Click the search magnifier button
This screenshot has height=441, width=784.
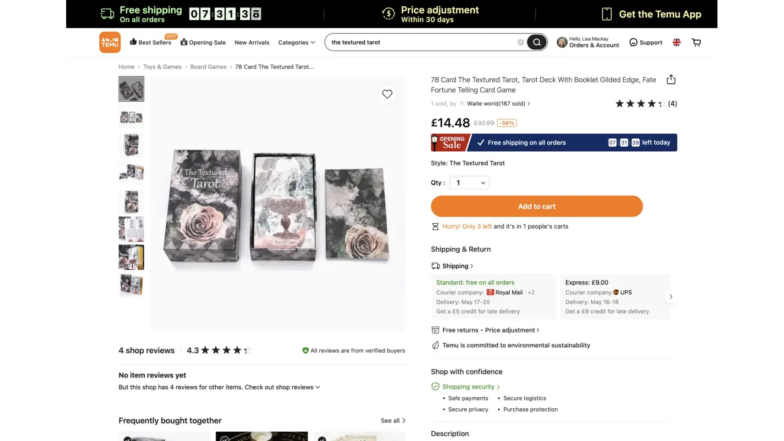[x=537, y=42]
